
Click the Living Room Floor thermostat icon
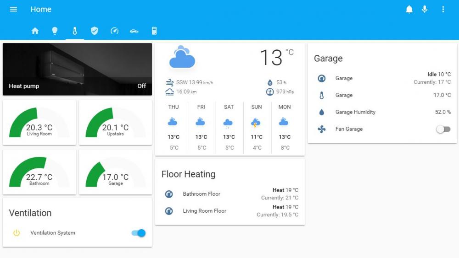[x=169, y=211]
